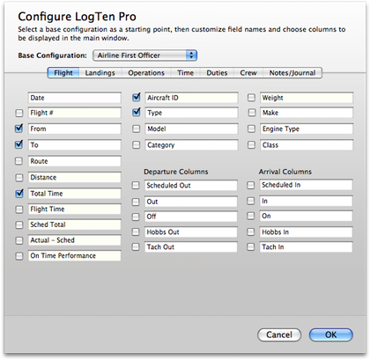This screenshot has width=370, height=360.
Task: Tick the In arrival checkbox
Action: pyautogui.click(x=251, y=201)
